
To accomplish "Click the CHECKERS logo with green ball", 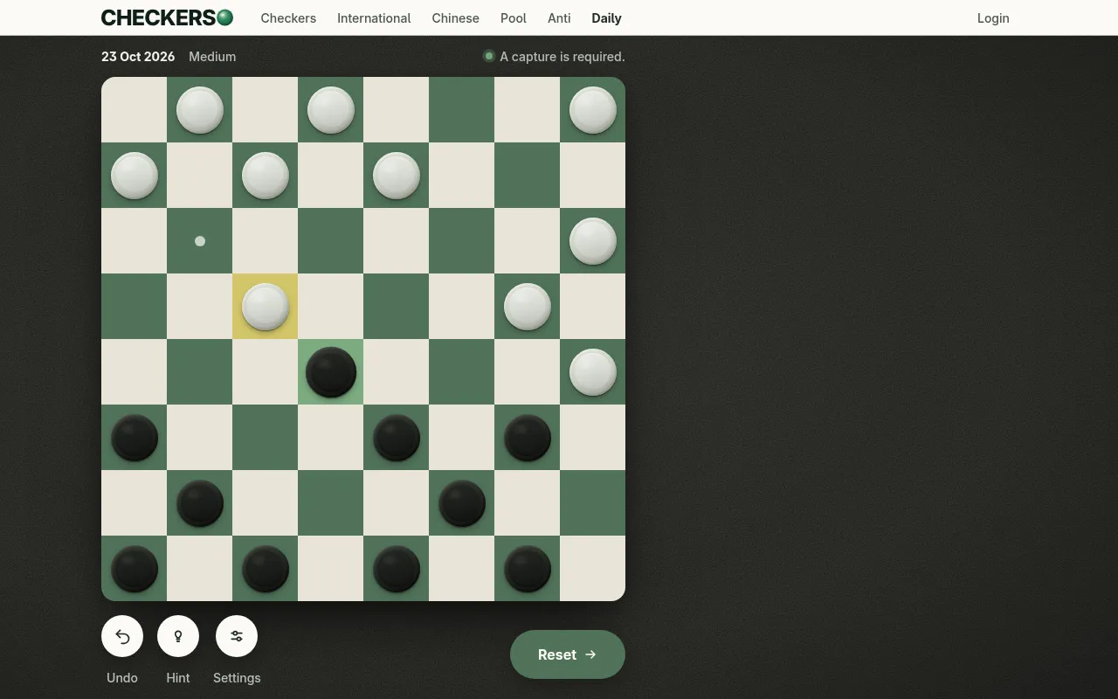I will pos(167,17).
